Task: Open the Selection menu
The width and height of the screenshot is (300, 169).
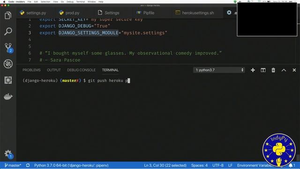Action: pos(45,2)
